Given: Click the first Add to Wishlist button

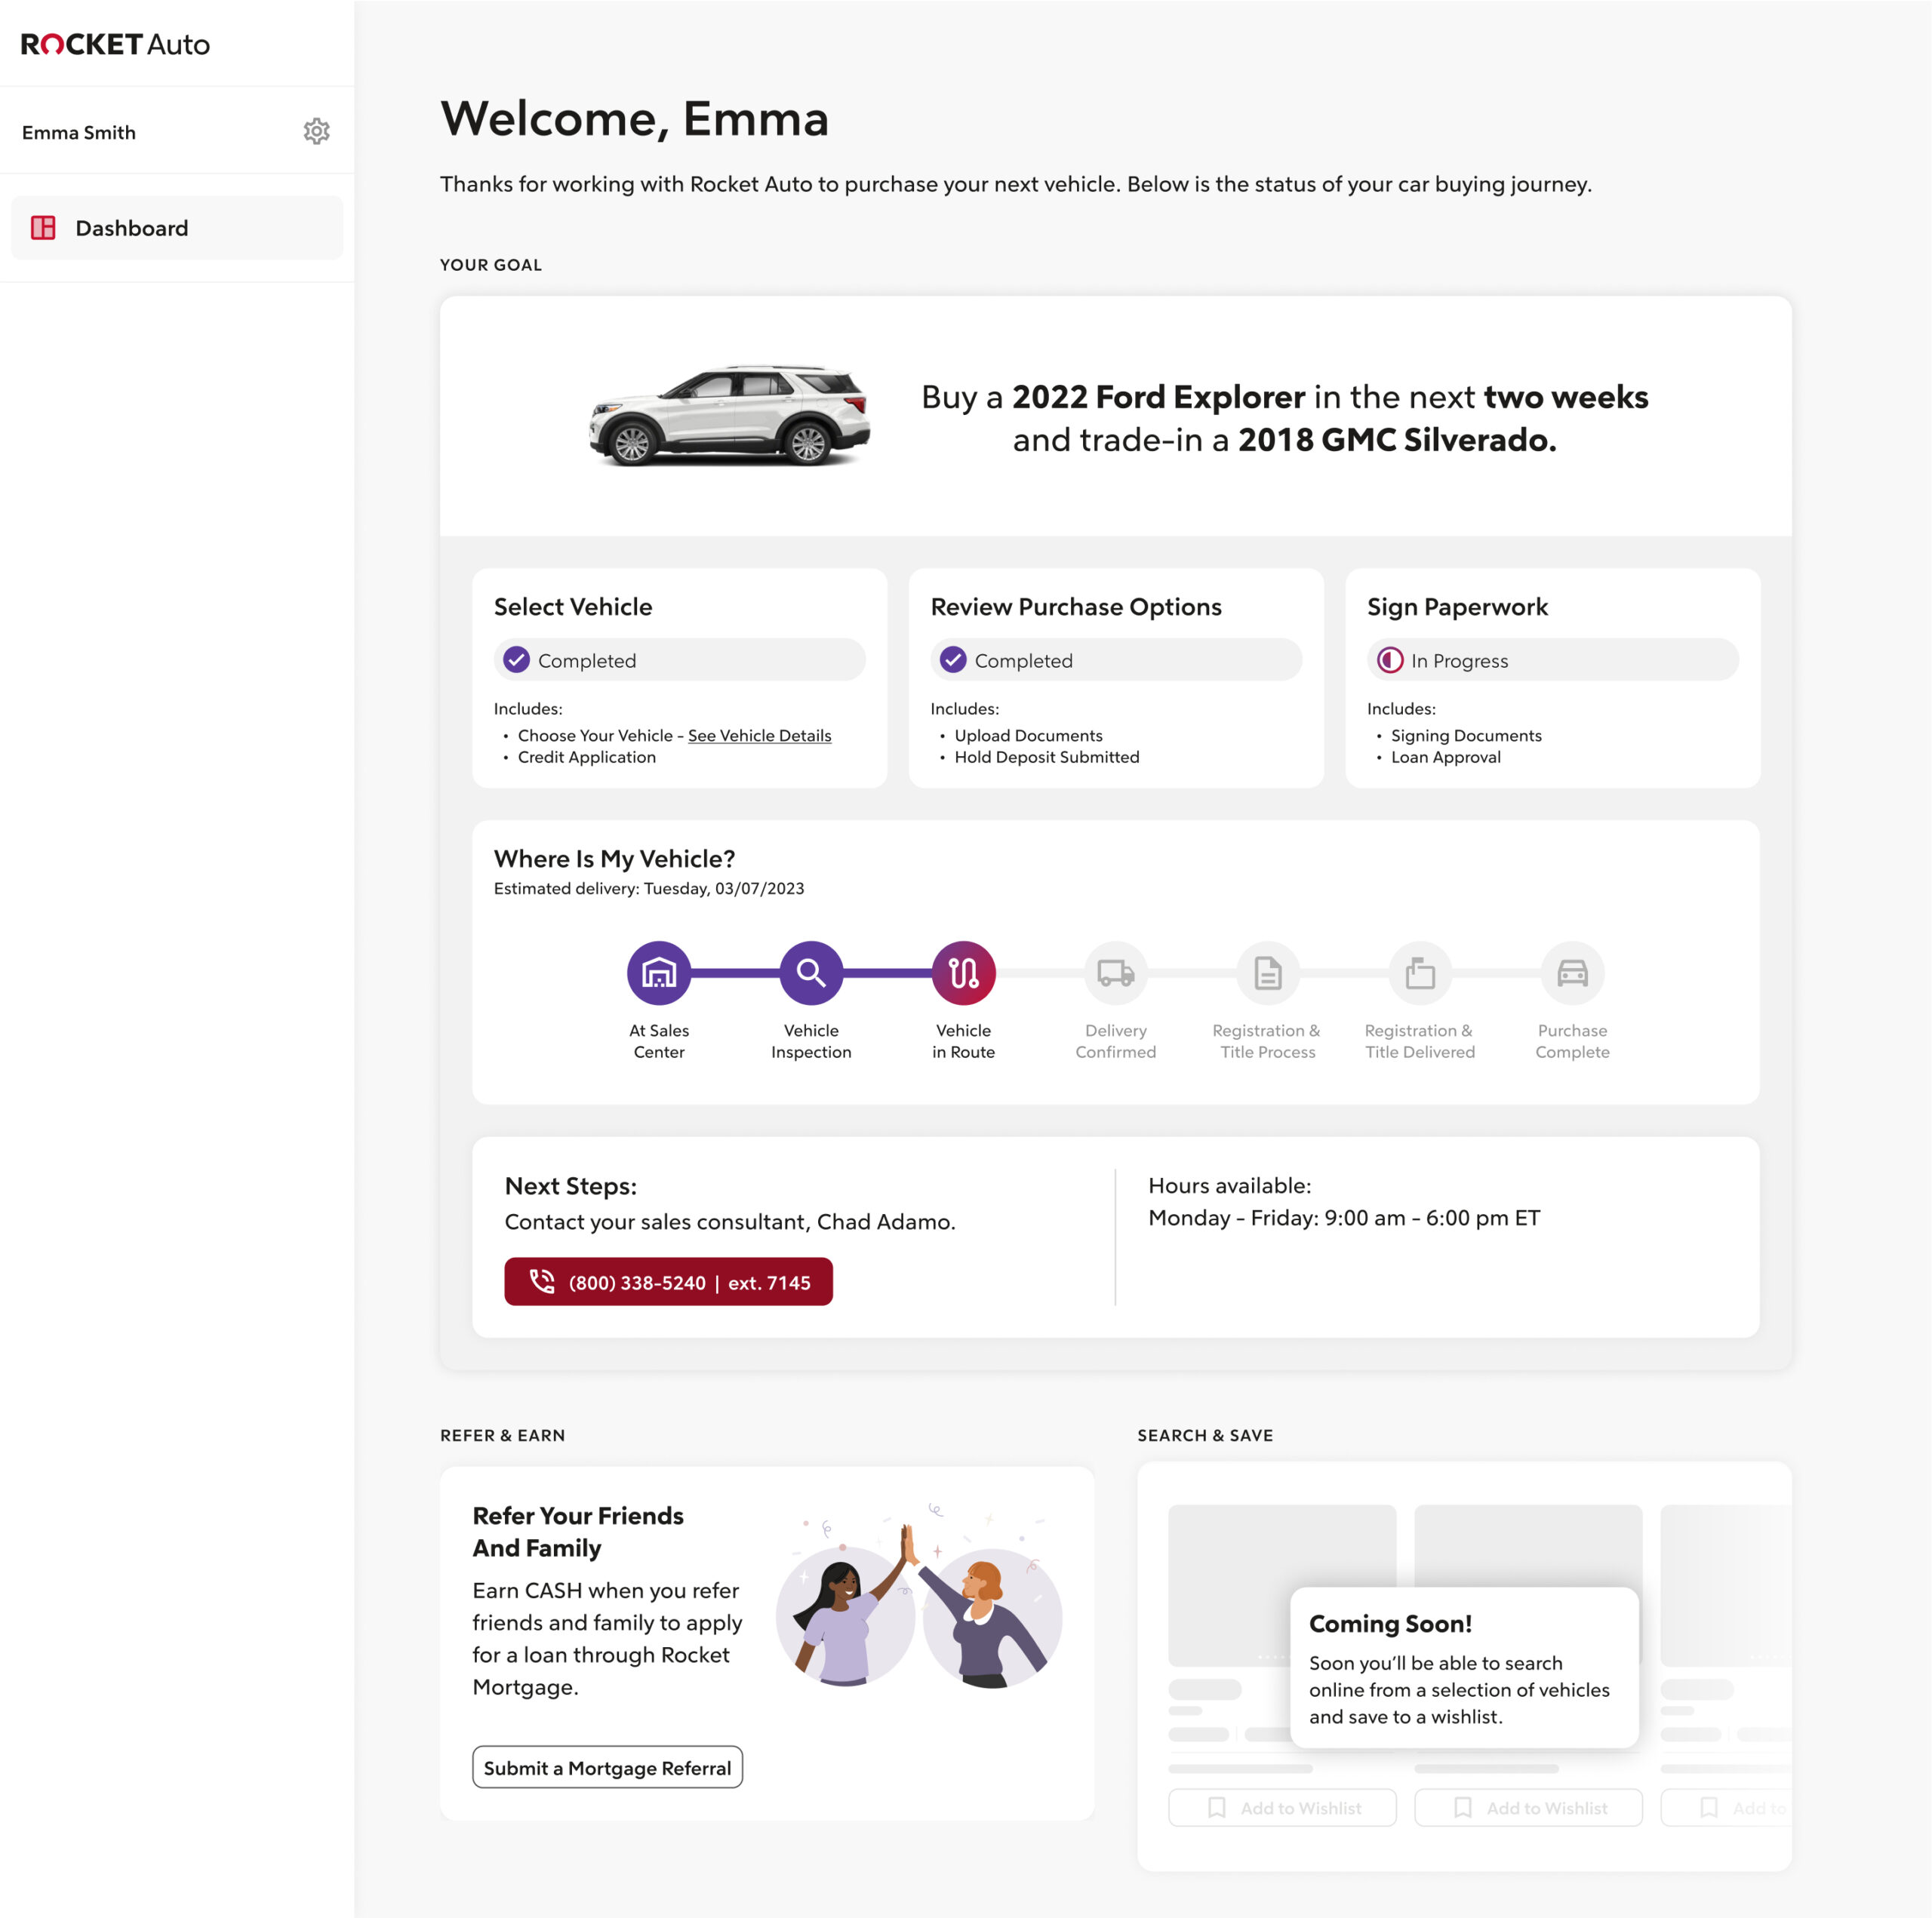Looking at the screenshot, I should (1282, 1808).
